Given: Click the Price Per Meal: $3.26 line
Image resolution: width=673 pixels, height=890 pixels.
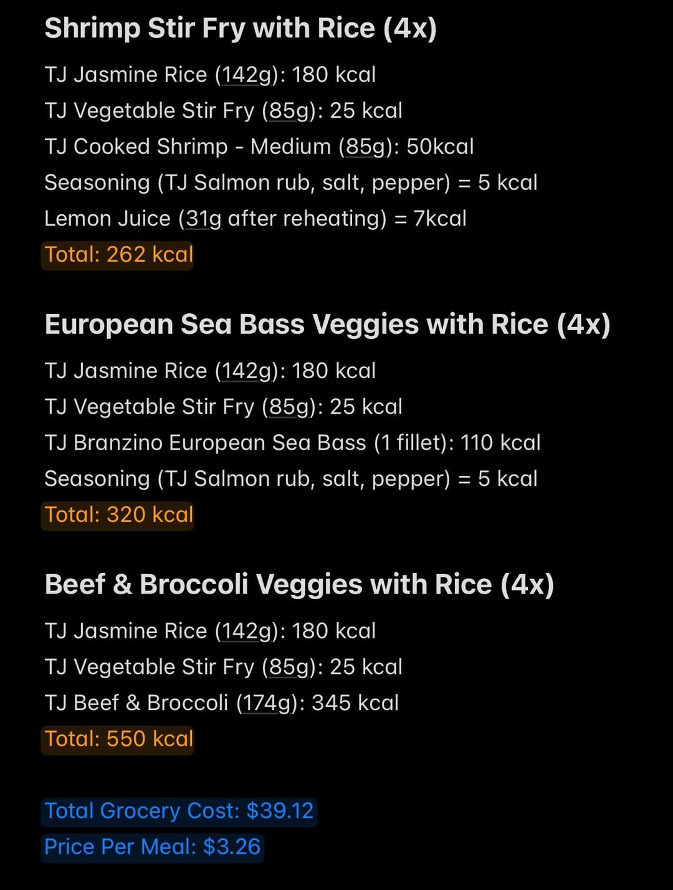Looking at the screenshot, I should tap(152, 847).
